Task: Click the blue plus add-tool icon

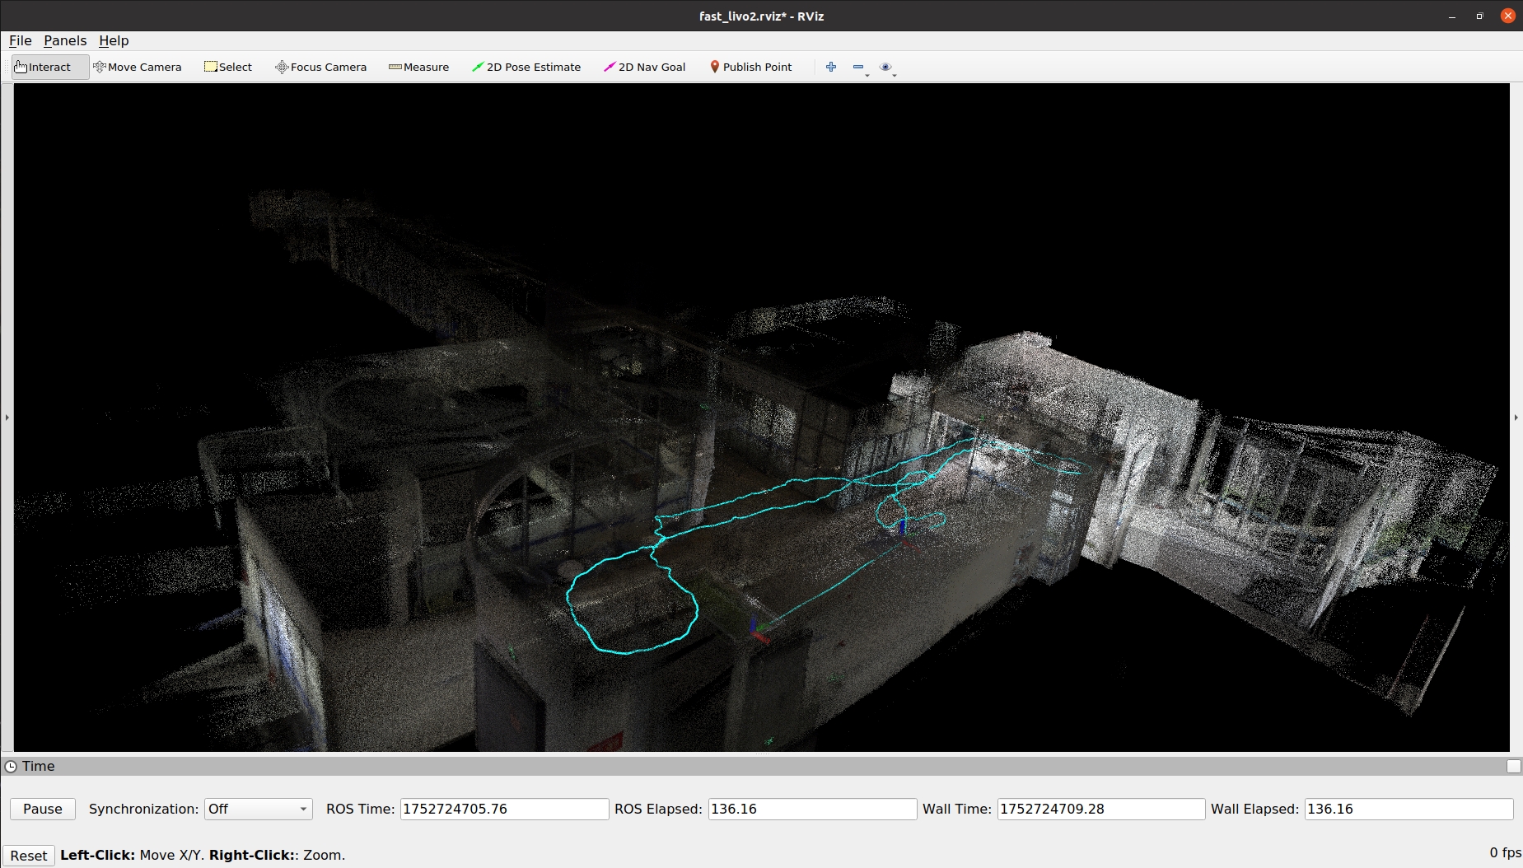Action: [x=831, y=67]
